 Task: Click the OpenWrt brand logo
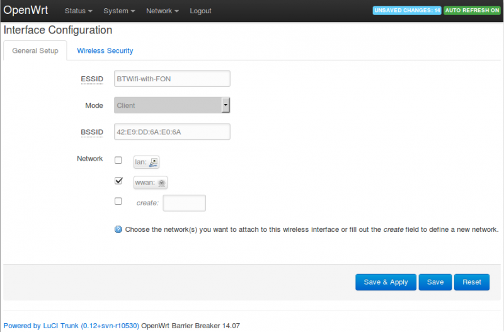pos(26,11)
